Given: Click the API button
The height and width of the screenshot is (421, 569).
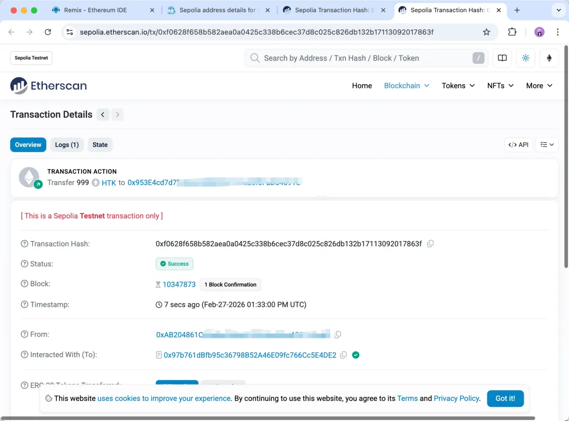Looking at the screenshot, I should pyautogui.click(x=518, y=145).
